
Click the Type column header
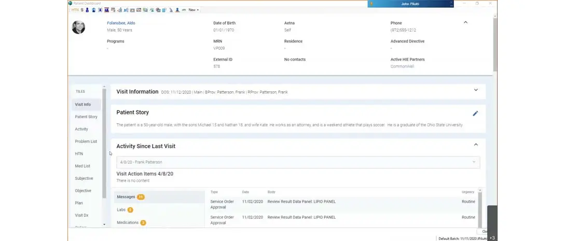pyautogui.click(x=214, y=192)
